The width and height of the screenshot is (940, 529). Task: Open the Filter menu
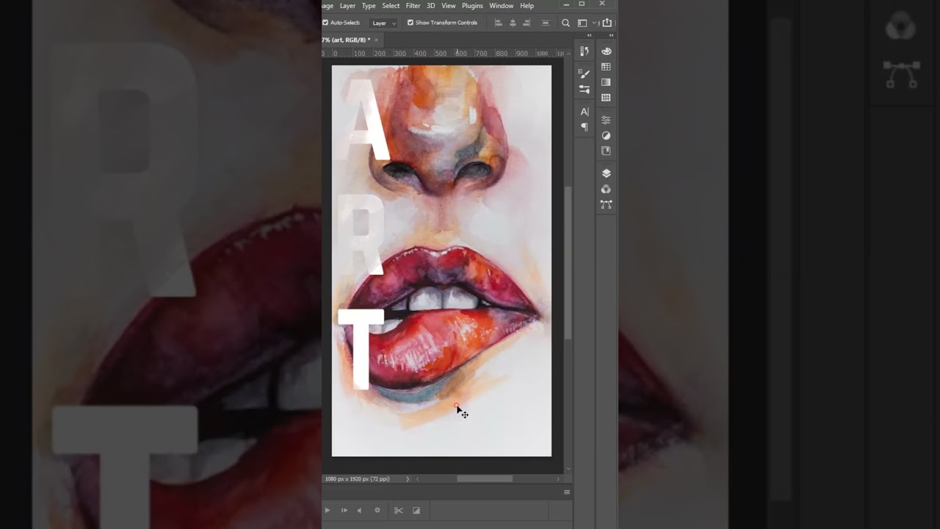[413, 6]
